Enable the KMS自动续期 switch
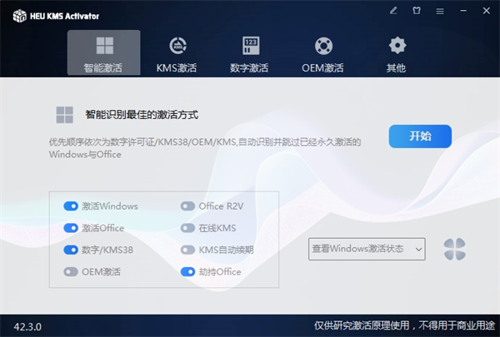Viewport: 500px width, 337px height. tap(187, 250)
